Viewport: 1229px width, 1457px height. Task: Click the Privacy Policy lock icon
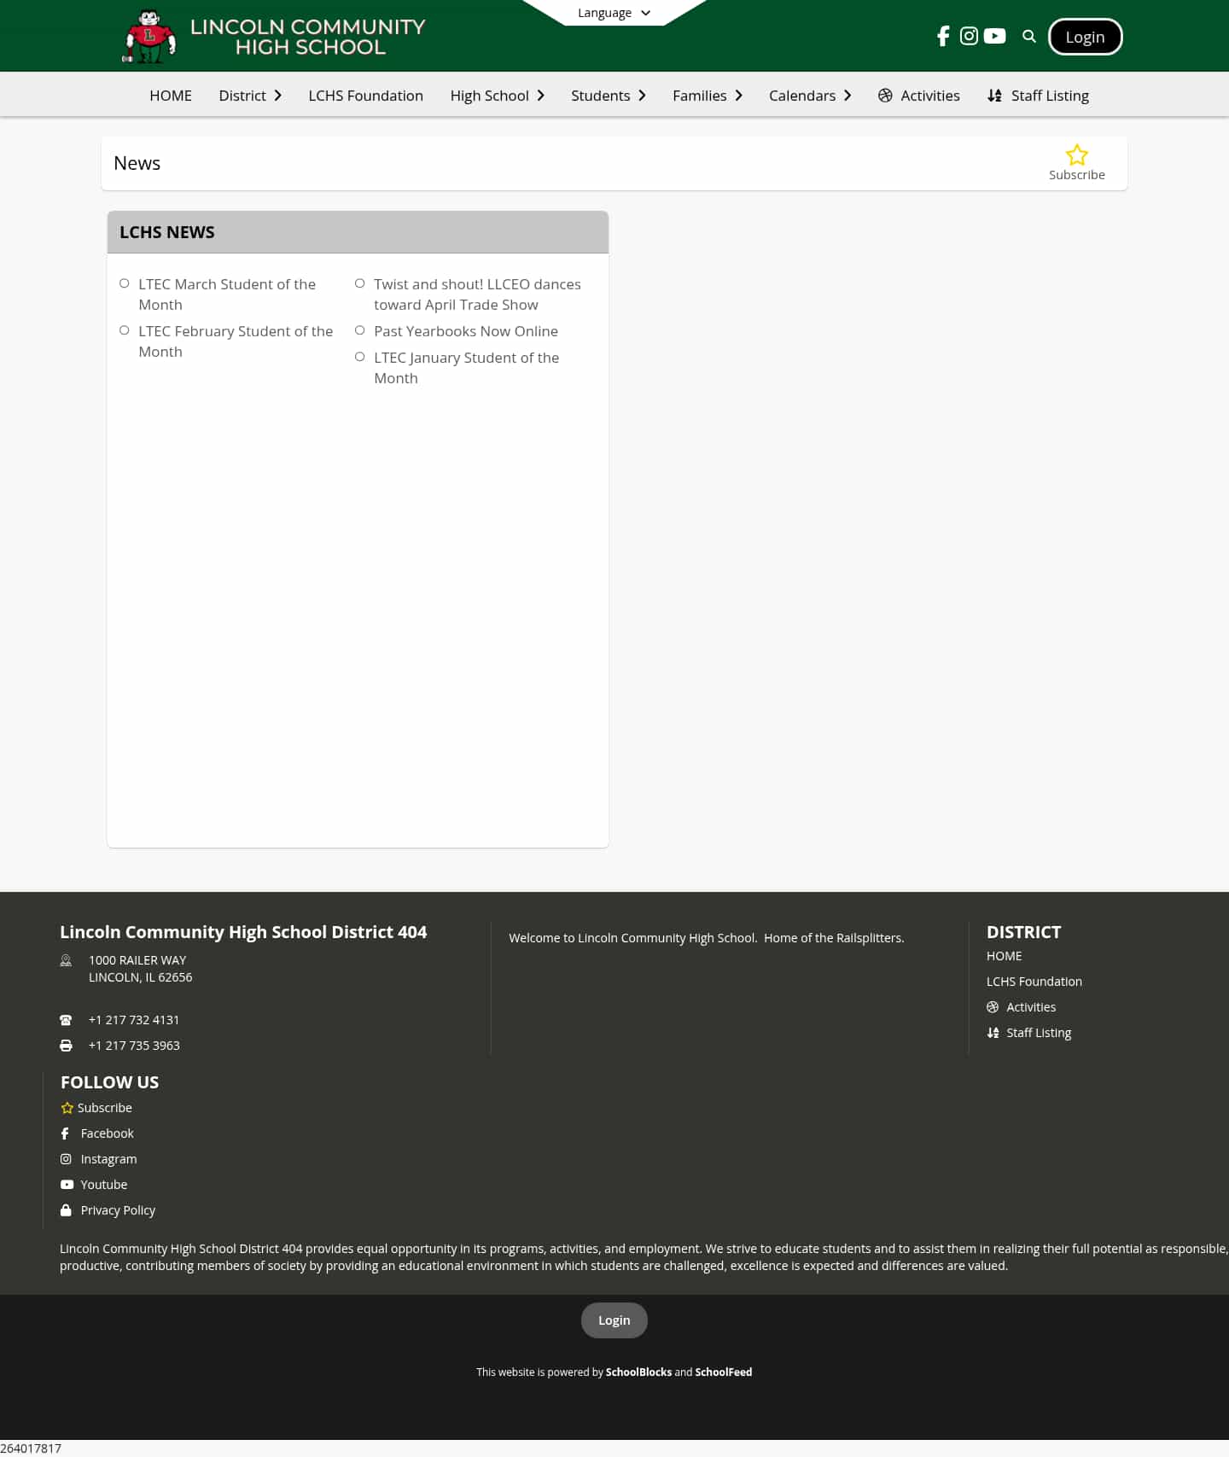[66, 1210]
